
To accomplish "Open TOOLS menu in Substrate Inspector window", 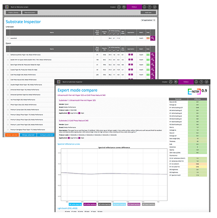I will [x=134, y=7].
